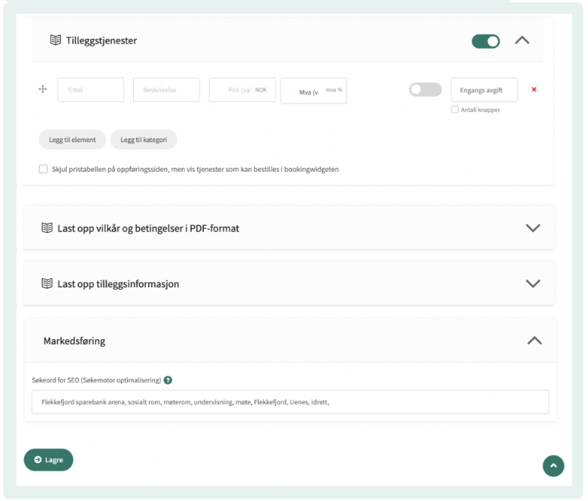This screenshot has width=588, height=501.
Task: Enable the grey toggle in the service row
Action: point(425,90)
